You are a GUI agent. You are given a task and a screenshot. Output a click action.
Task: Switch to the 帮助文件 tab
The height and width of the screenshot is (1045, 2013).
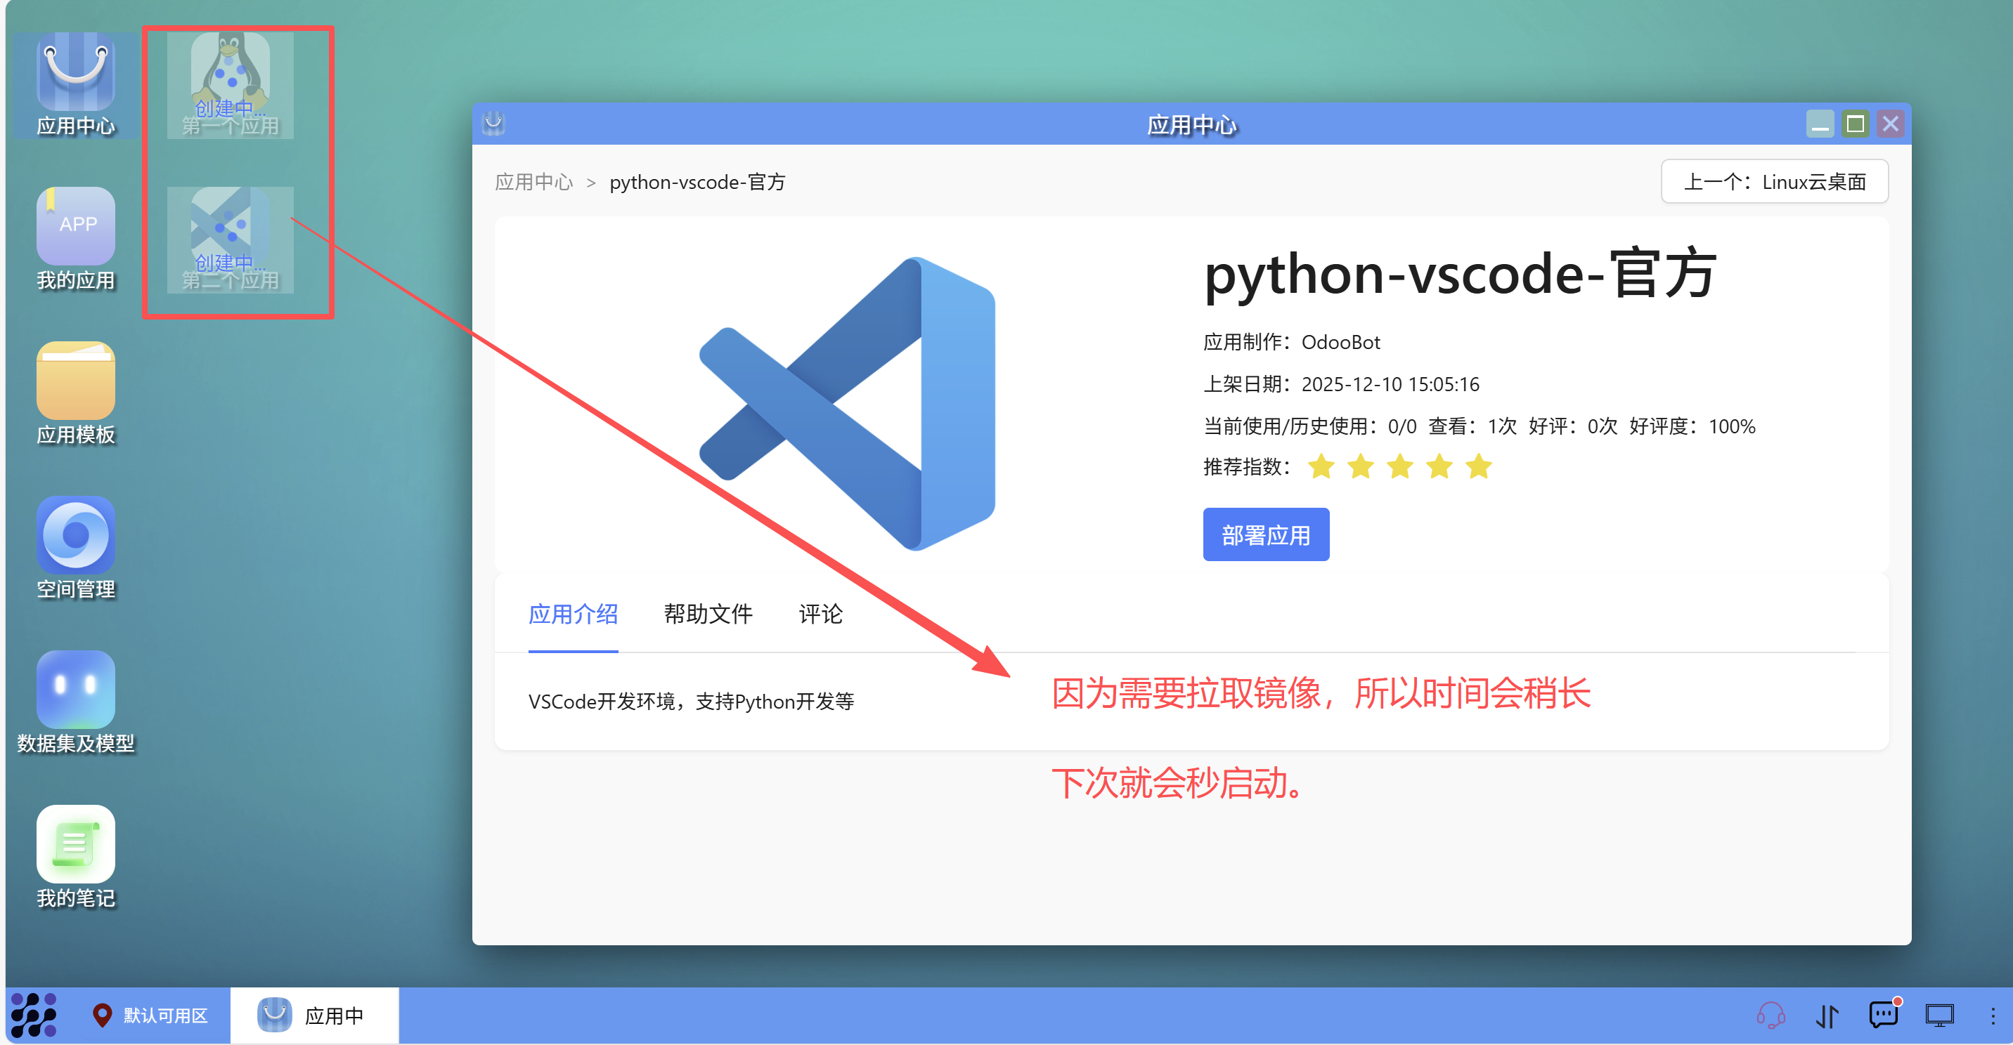pos(707,614)
